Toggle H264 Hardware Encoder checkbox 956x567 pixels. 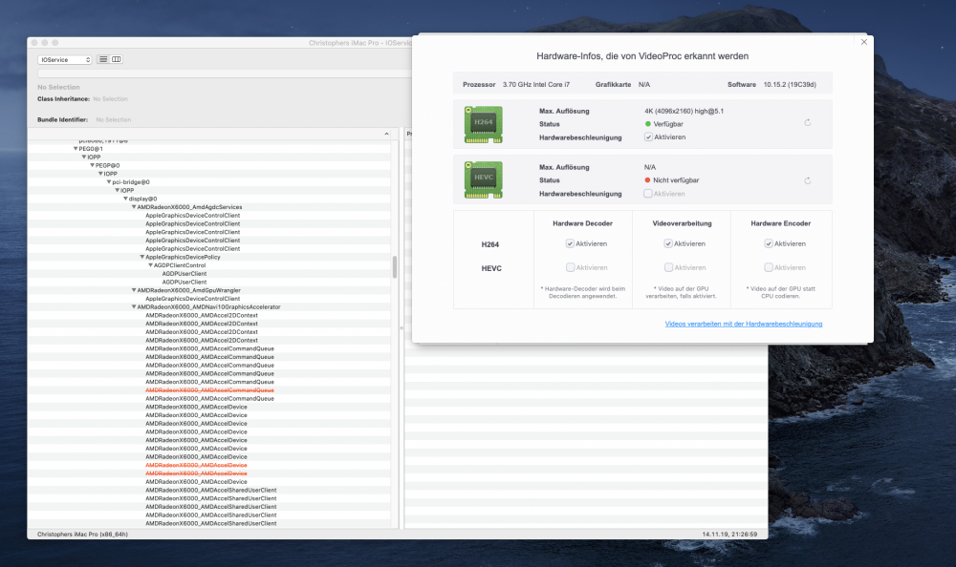[769, 243]
